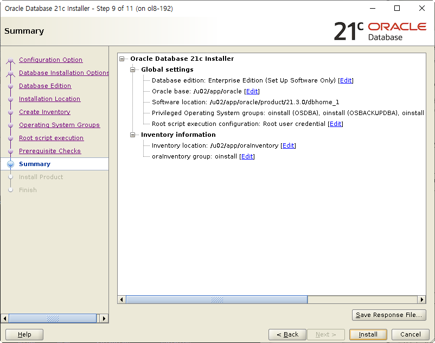This screenshot has height=343, width=435.
Task: Cancel the Oracle installation
Action: (411, 334)
